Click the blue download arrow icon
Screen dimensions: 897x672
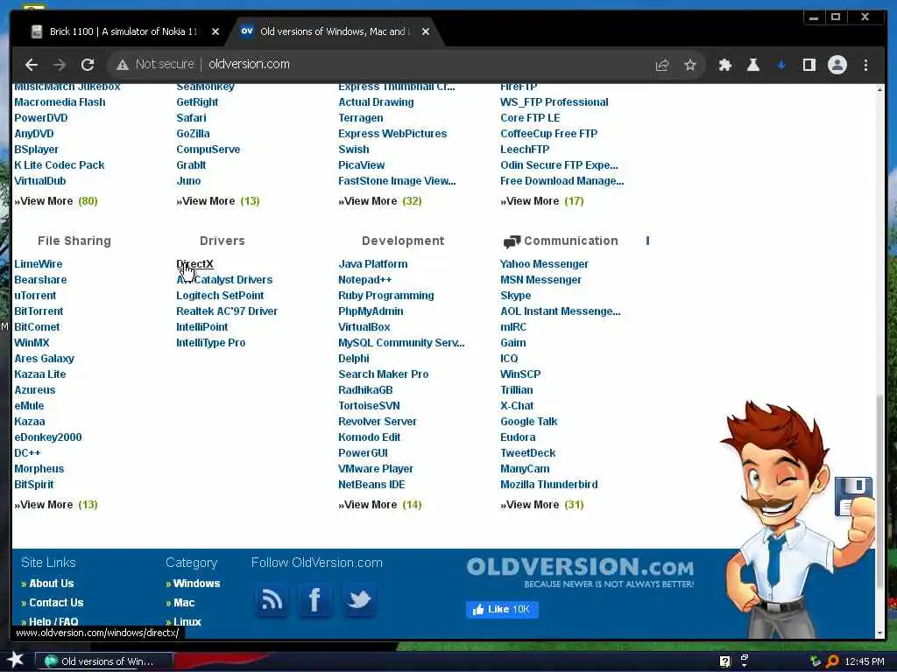(780, 65)
